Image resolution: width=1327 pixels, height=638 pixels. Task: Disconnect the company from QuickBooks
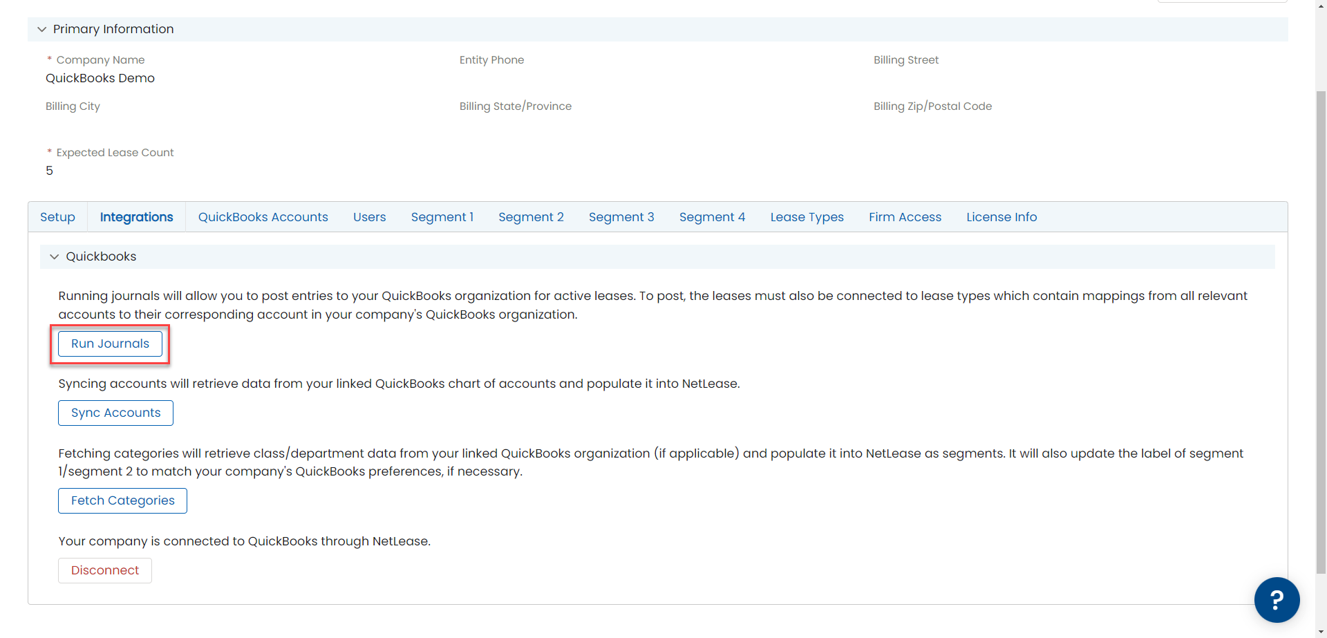click(x=105, y=570)
